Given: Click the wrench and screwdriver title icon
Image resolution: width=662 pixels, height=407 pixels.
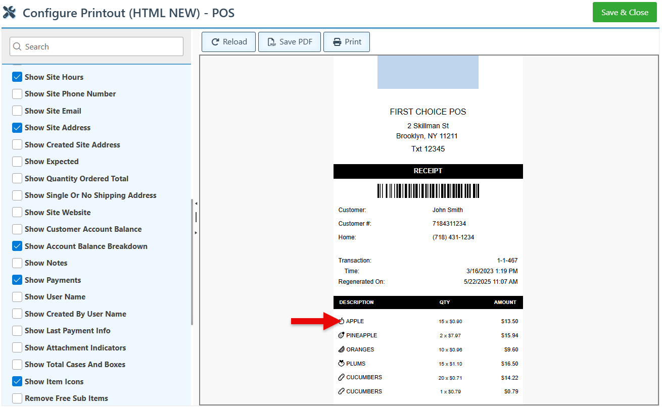Looking at the screenshot, I should tap(10, 13).
